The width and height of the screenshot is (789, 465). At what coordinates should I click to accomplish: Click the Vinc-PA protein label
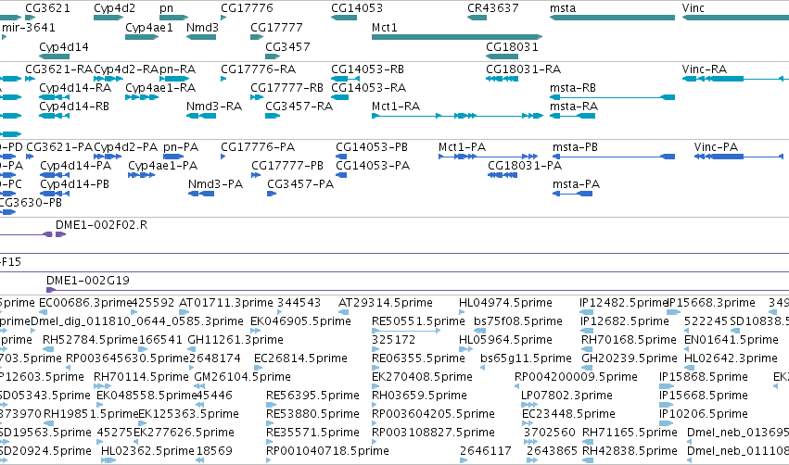(716, 147)
